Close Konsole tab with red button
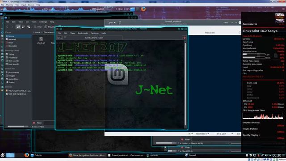This screenshot has width=286, height=161. click(185, 38)
